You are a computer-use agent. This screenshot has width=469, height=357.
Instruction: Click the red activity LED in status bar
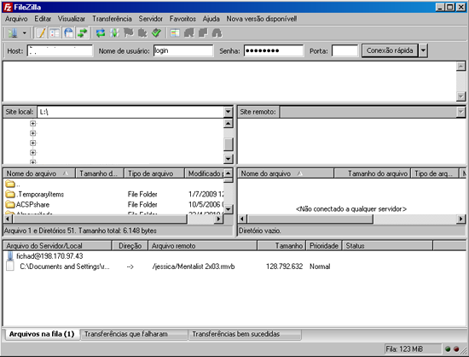pyautogui.click(x=456, y=349)
